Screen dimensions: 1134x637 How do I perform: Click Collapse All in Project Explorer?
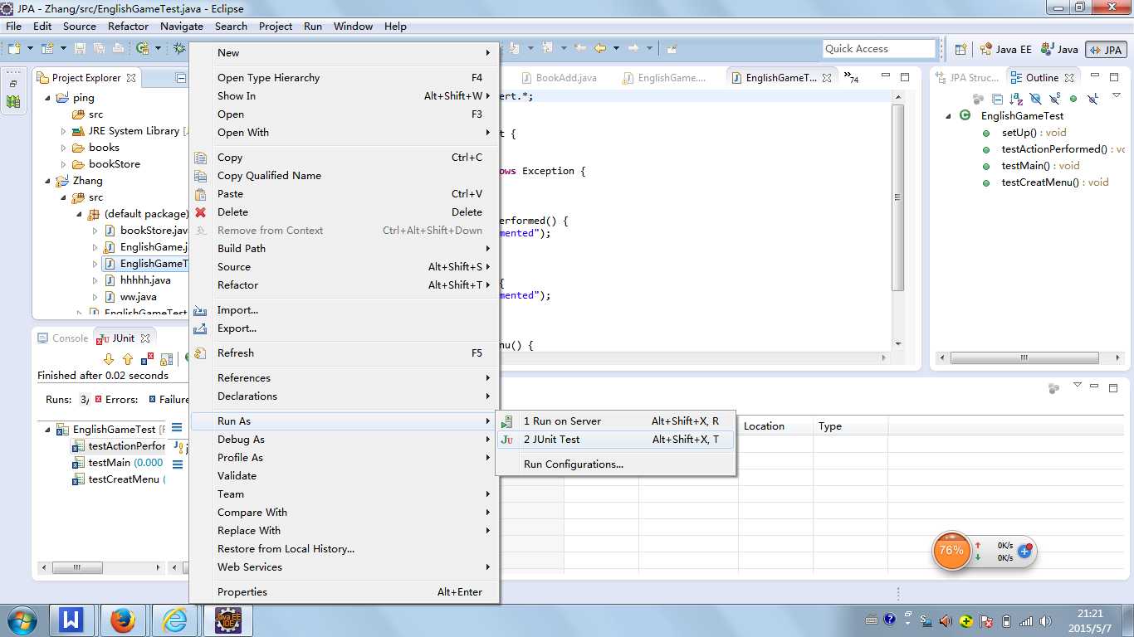point(181,78)
